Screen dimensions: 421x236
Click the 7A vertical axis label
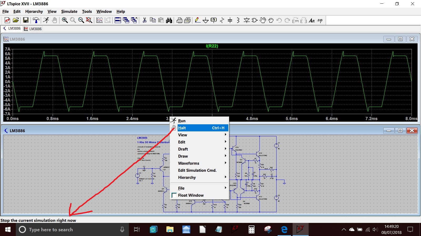click(x=7, y=49)
